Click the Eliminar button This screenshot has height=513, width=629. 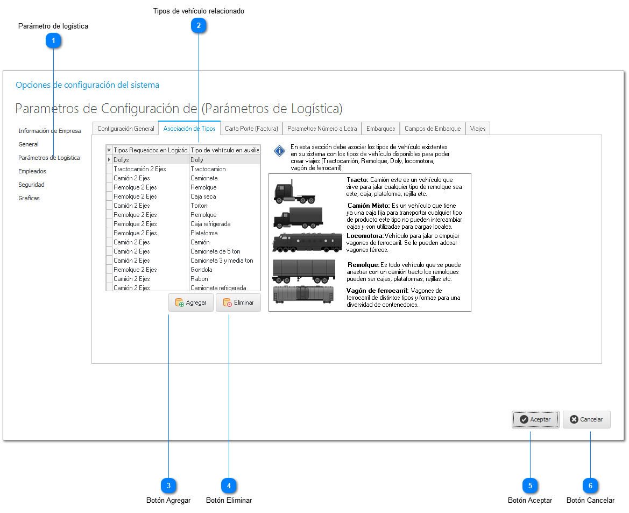pos(238,303)
